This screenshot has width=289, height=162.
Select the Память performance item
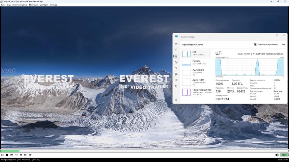[196, 62]
